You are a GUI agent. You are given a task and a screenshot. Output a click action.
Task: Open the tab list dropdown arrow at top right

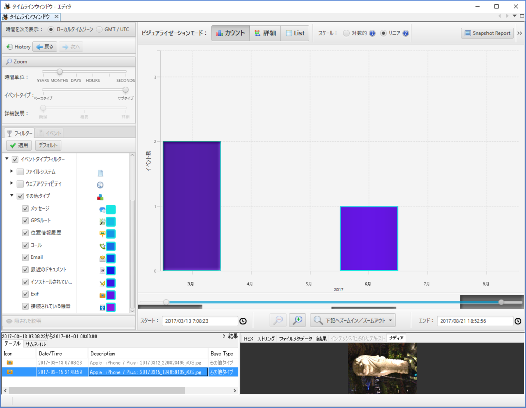tap(514, 16)
